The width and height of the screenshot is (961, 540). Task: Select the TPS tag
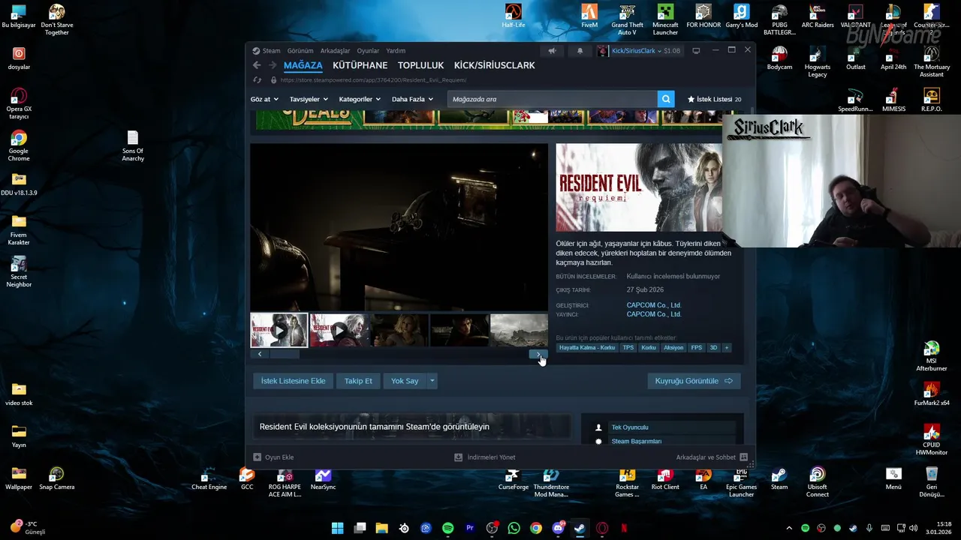coord(628,347)
